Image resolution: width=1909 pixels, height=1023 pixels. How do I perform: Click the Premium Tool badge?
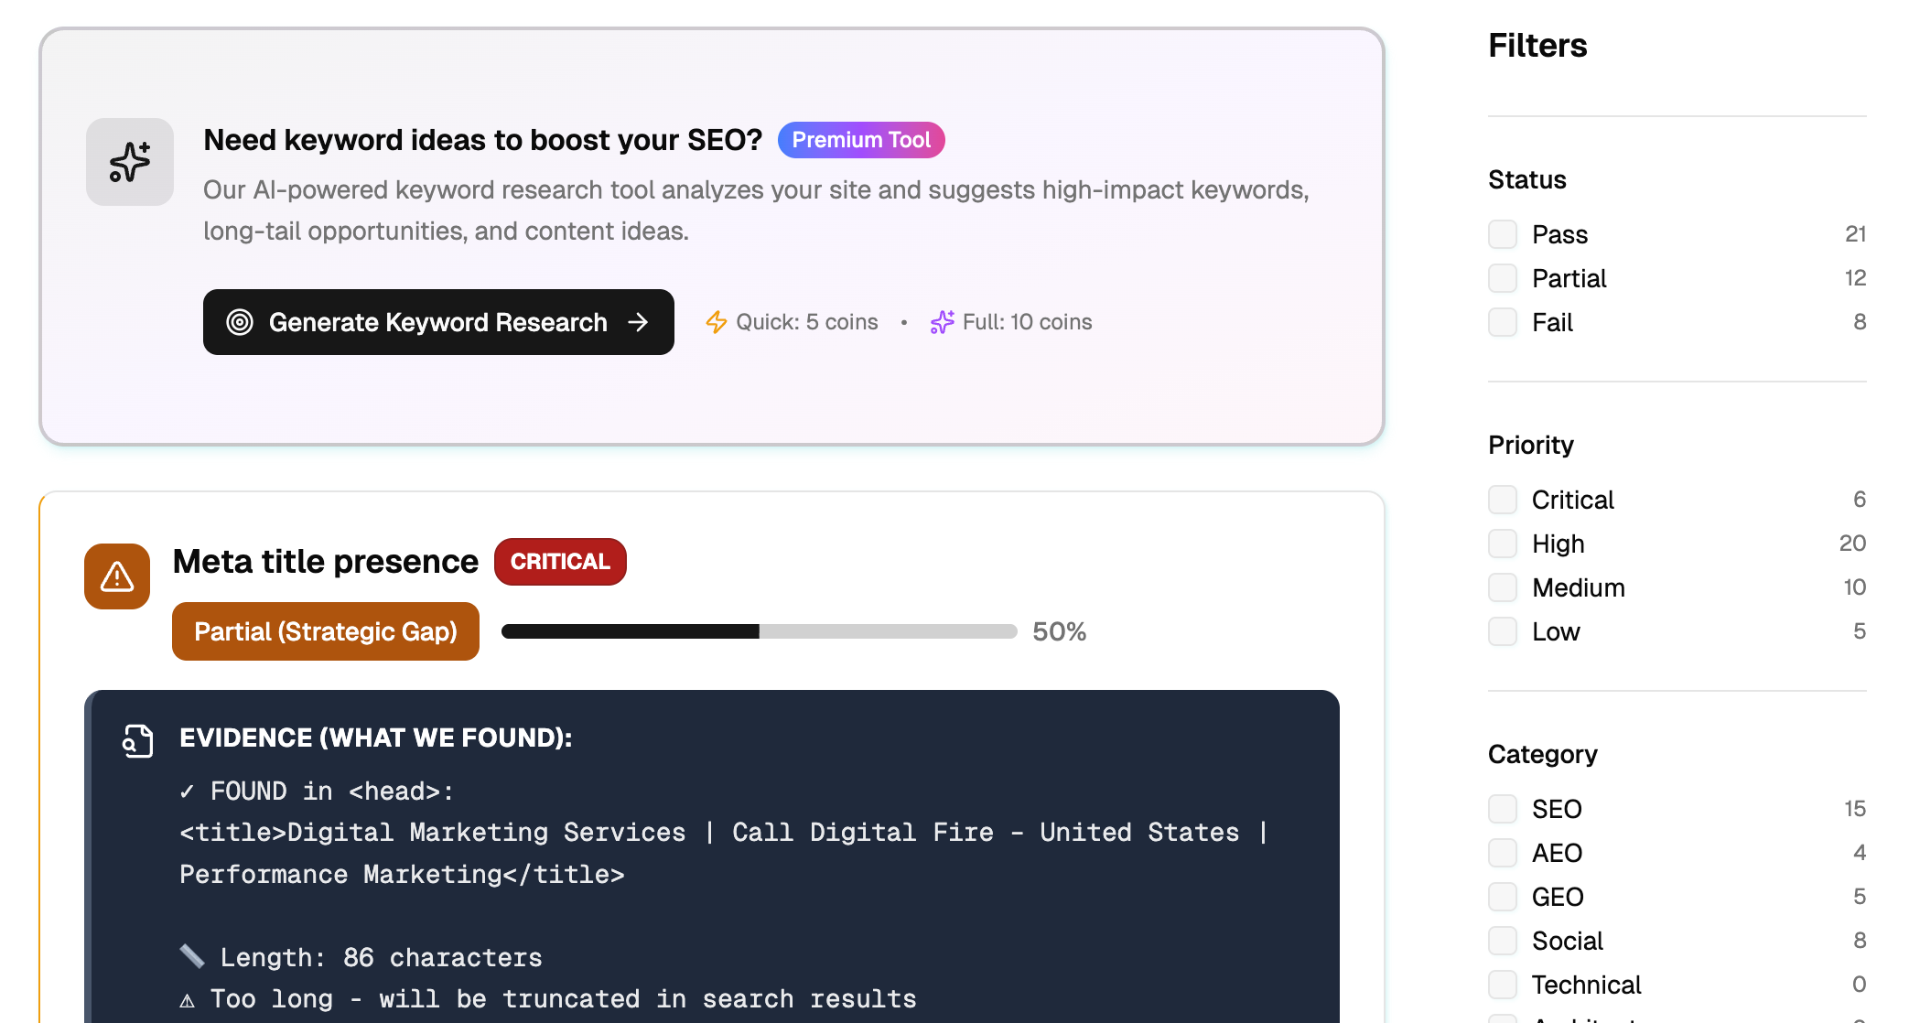pos(860,140)
